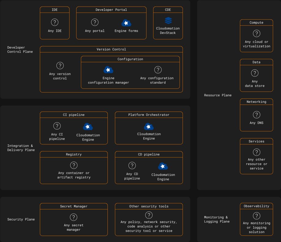Select the Registry box header
281x242 pixels.
[x=74, y=154]
